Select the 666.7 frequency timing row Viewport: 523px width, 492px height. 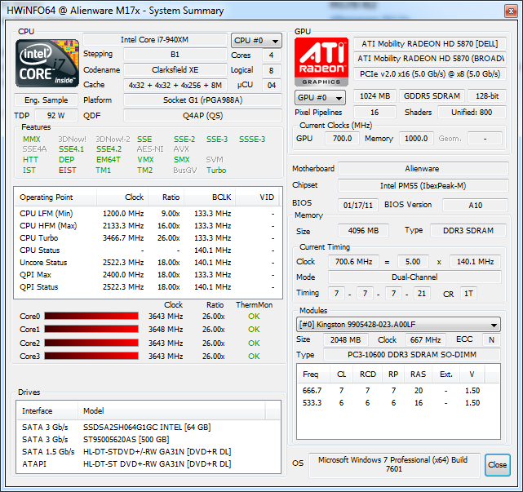pos(398,391)
